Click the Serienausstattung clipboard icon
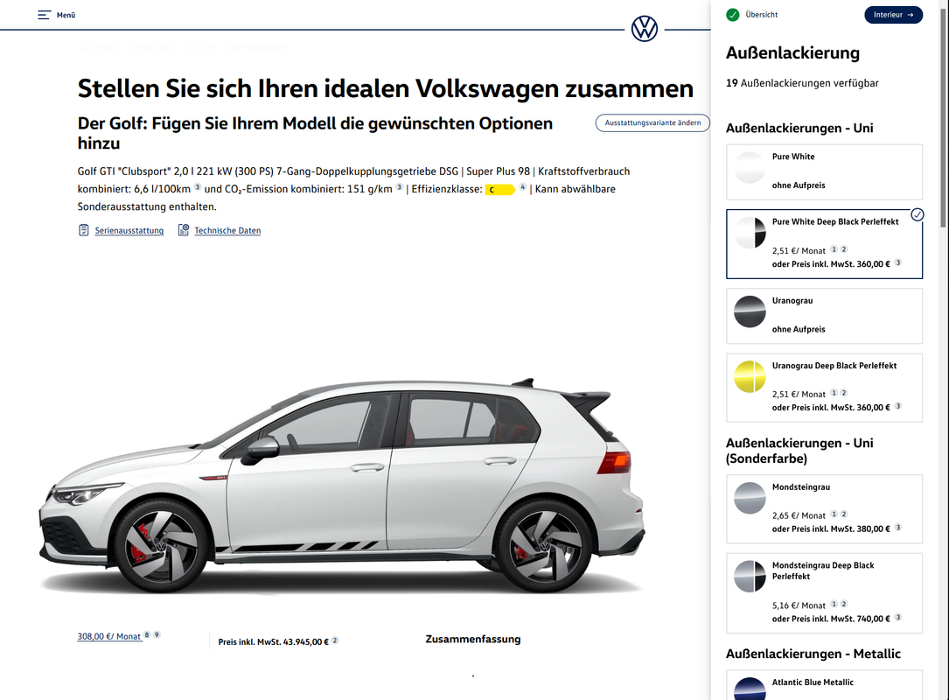 (83, 230)
